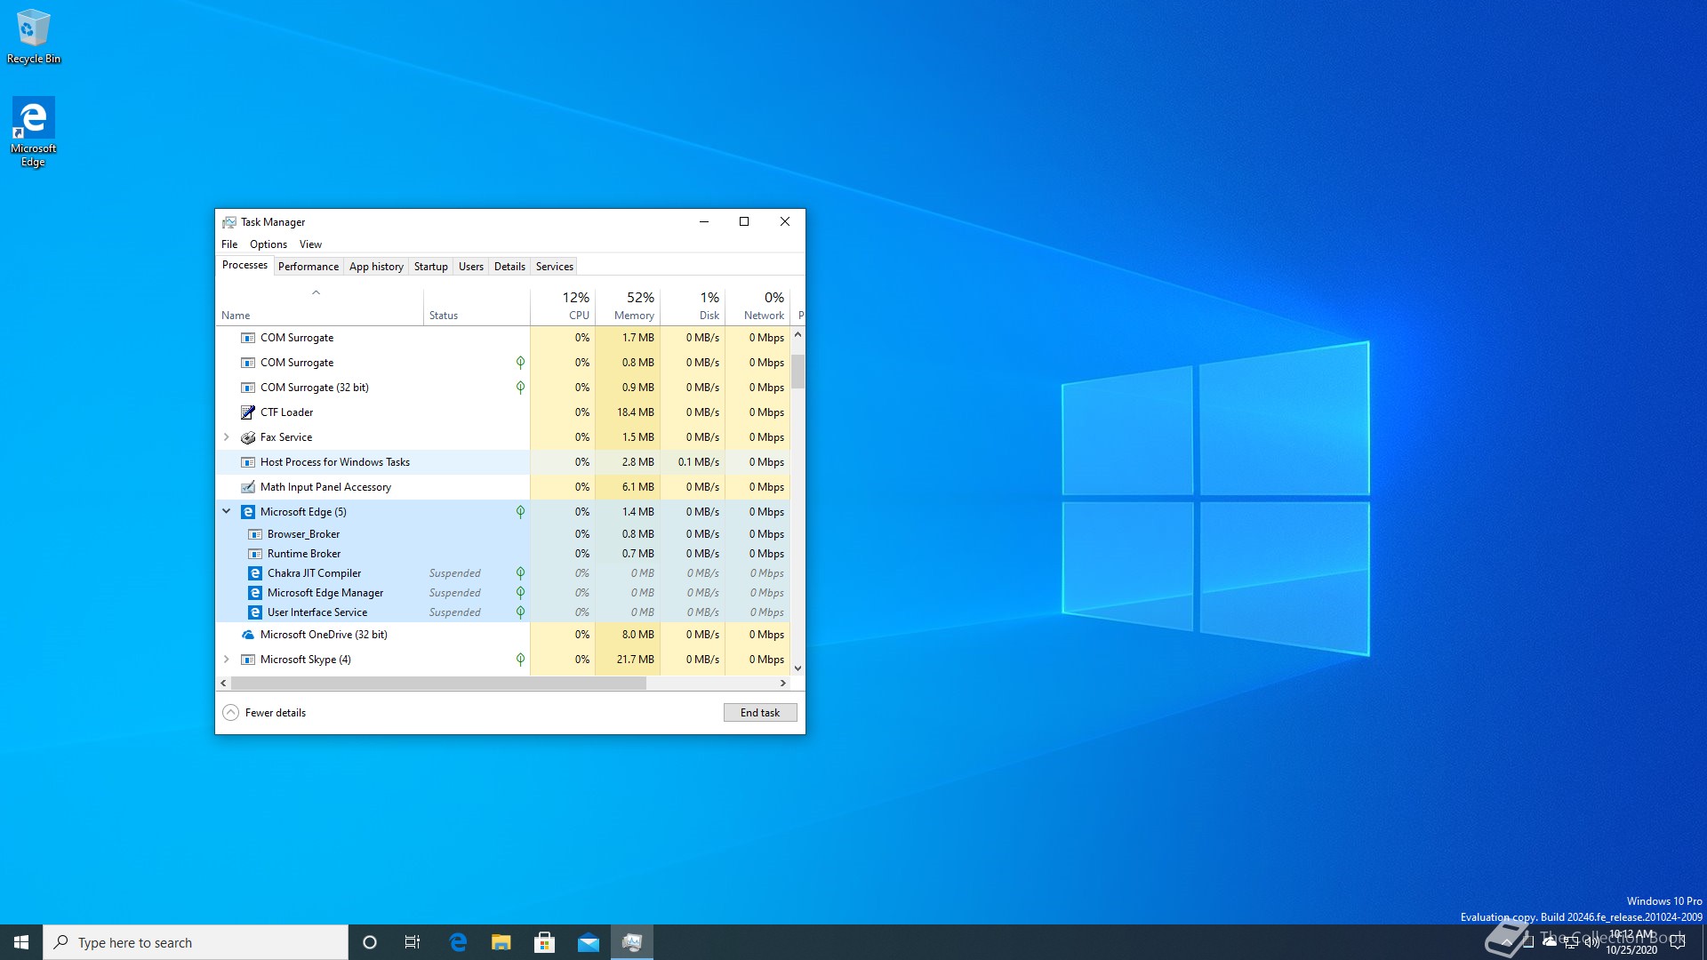Sort processes by the CPU column header

[563, 306]
